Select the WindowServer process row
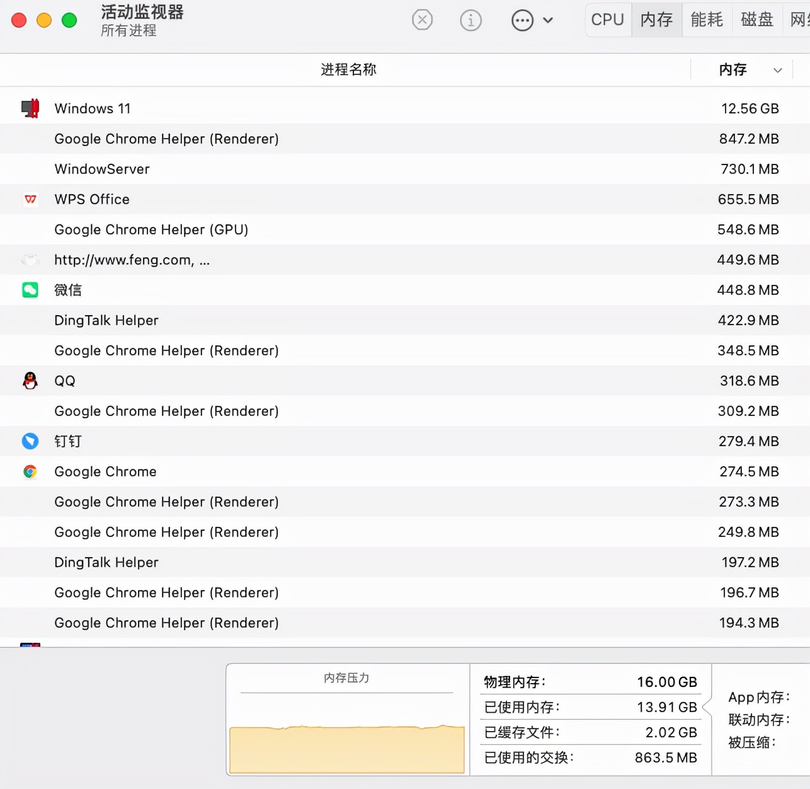The width and height of the screenshot is (810, 789). (252, 169)
